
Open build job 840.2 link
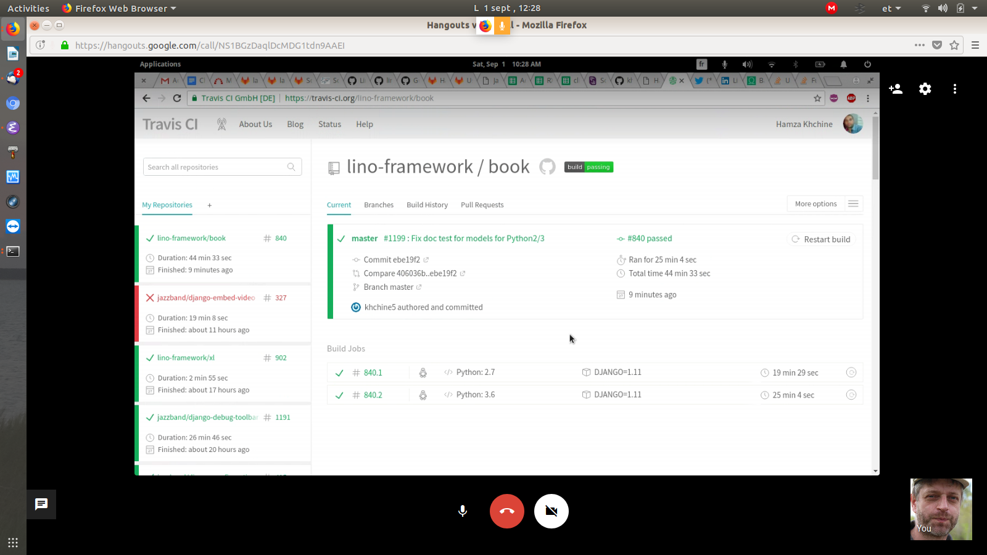coord(373,395)
